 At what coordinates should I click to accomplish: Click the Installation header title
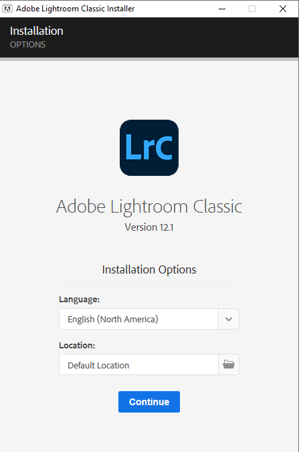pyautogui.click(x=37, y=31)
